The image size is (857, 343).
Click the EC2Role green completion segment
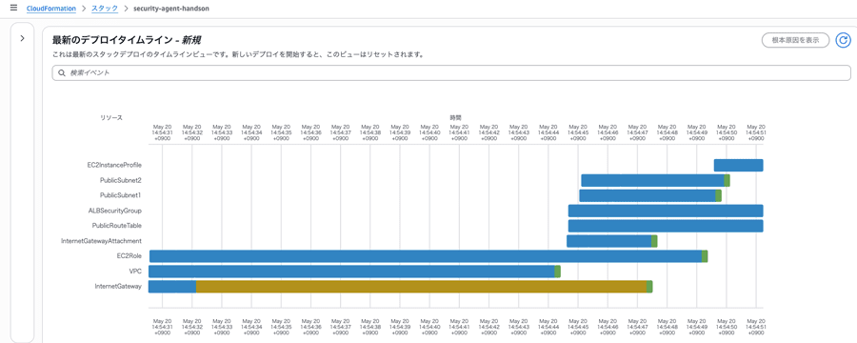[705, 256]
